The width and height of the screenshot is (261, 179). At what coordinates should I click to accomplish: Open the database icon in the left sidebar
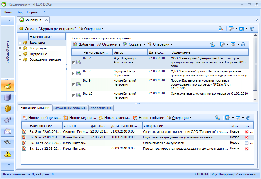tap(8, 97)
